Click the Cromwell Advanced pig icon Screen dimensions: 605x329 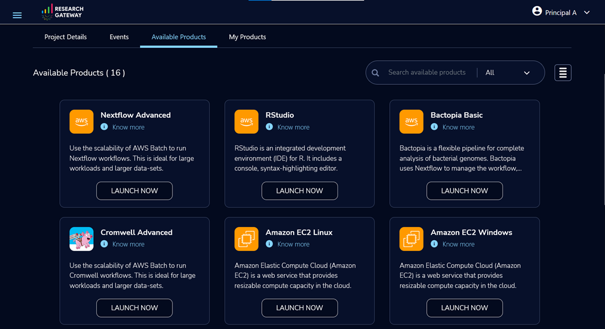(81, 238)
